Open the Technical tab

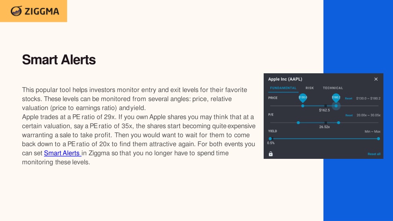[x=333, y=88]
